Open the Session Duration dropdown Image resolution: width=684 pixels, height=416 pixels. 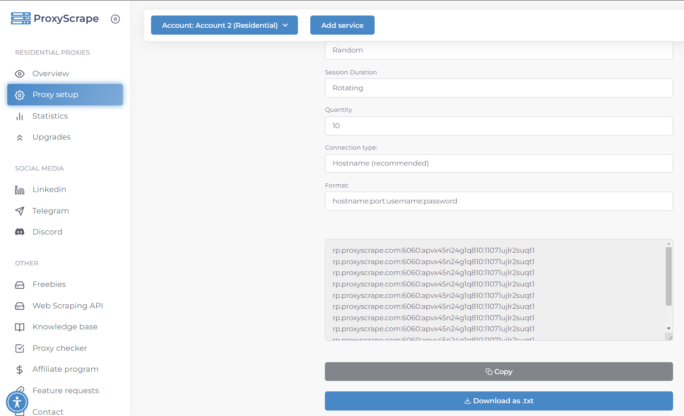(x=498, y=88)
